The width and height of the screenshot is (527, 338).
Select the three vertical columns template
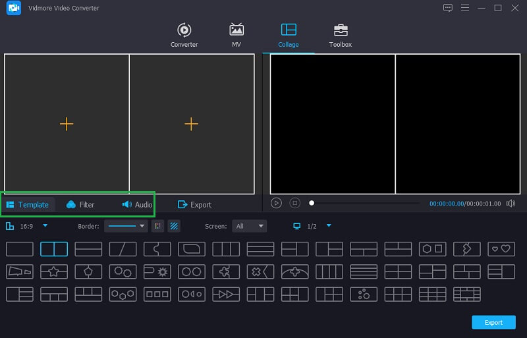click(x=226, y=249)
